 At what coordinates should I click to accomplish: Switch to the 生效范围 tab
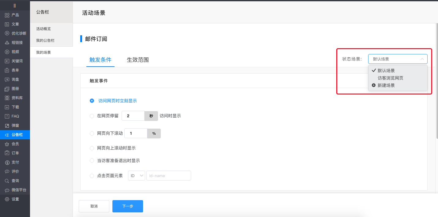[138, 60]
